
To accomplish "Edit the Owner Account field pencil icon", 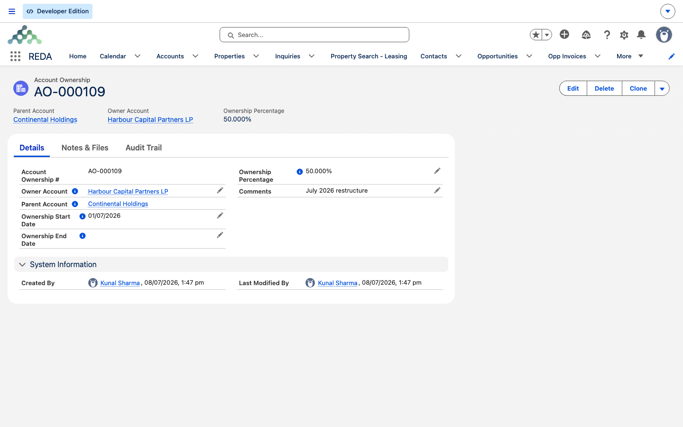I will 220,190.
